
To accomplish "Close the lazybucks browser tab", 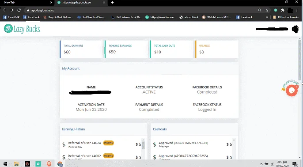I will pyautogui.click(x=104, y=3).
